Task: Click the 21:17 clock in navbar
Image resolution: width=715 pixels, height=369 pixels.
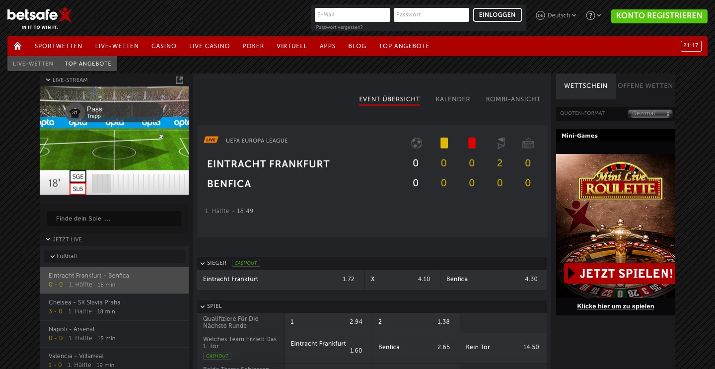Action: [x=691, y=46]
